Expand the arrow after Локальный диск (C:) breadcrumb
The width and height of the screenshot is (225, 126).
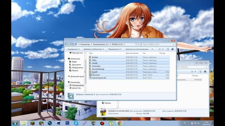[110, 44]
